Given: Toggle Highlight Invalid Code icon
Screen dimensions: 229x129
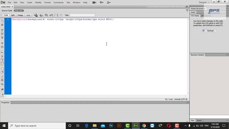Looking at the screenshot, I should click(x=2, y=56).
